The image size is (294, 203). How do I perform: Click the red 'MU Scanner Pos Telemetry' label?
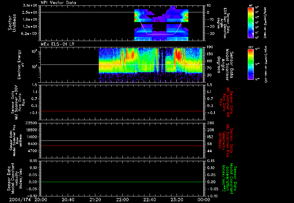pyautogui.click(x=226, y=140)
